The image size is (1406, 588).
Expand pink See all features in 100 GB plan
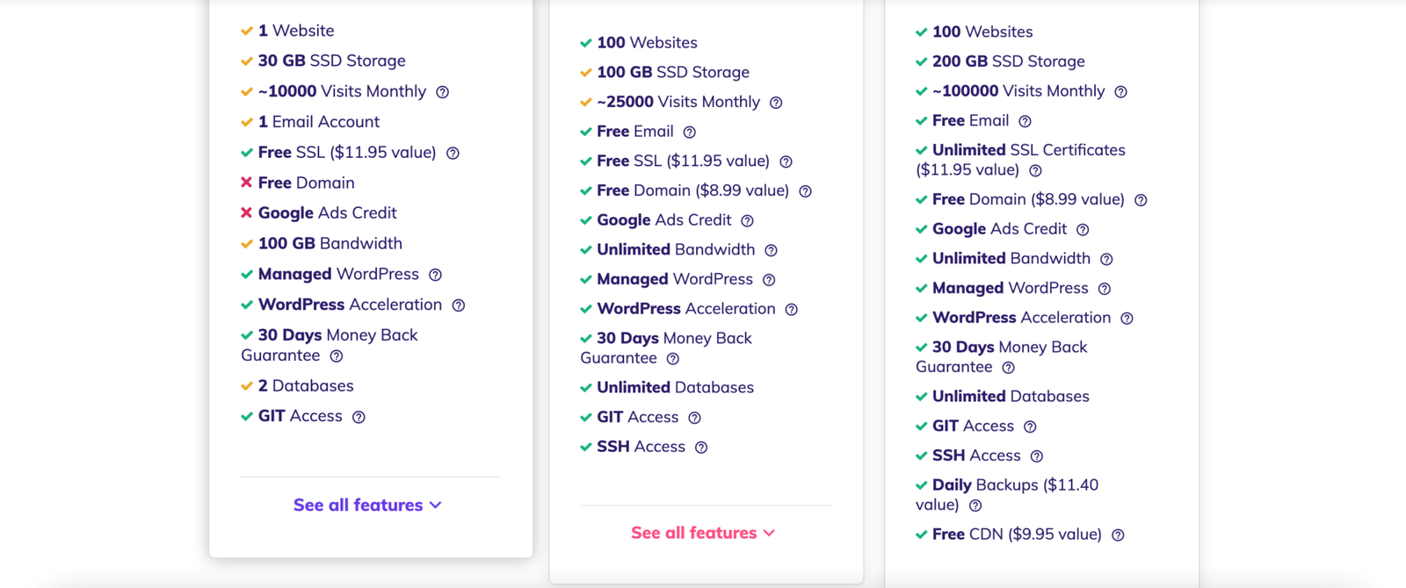pos(703,533)
